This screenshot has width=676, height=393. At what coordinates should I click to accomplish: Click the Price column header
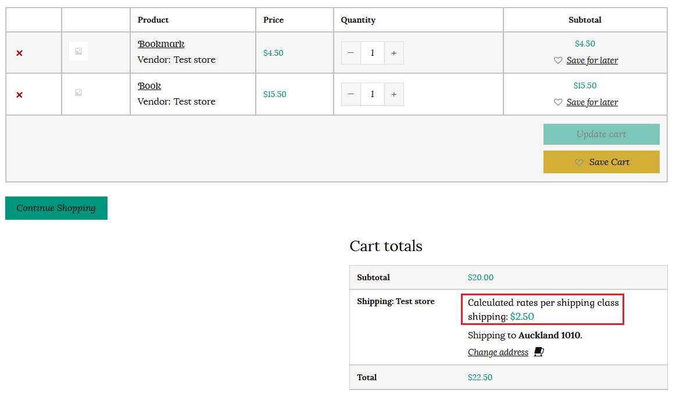click(x=273, y=20)
